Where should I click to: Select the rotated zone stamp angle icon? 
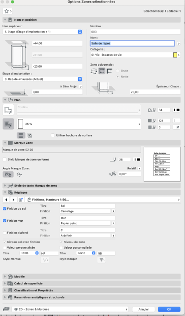pos(19,174)
